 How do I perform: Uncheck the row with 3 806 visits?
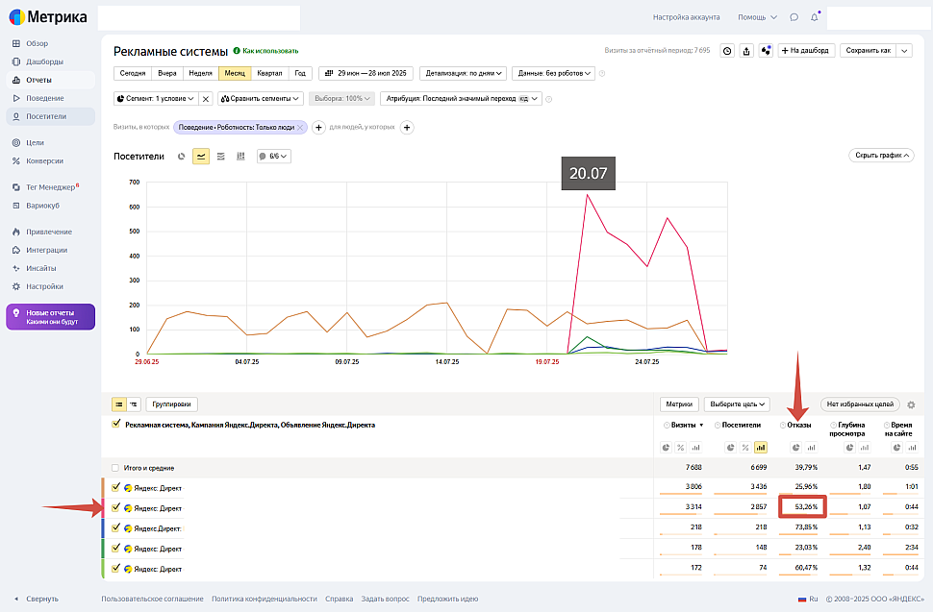click(116, 488)
